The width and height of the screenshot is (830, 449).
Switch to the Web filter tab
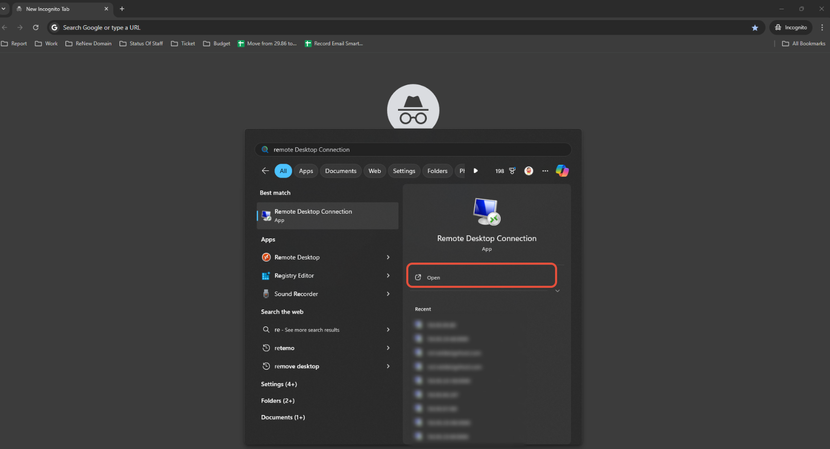click(375, 171)
